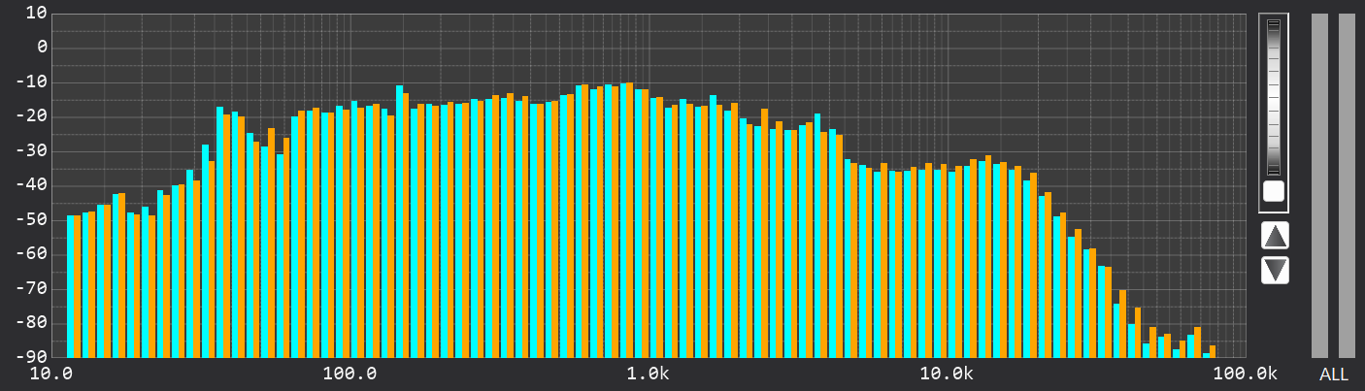
Task: Click the left gray level meter bar
Action: pos(1319,185)
